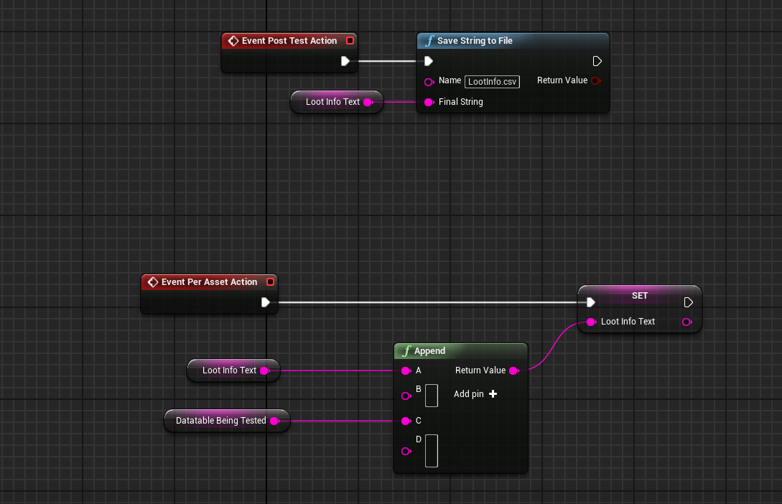Click the SET node exec output pin
Viewport: 782px width, 504px height.
(689, 302)
